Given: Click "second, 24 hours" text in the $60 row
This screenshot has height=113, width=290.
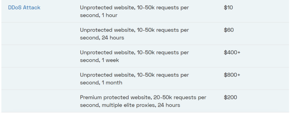Looking at the screenshot, I should (x=102, y=38).
